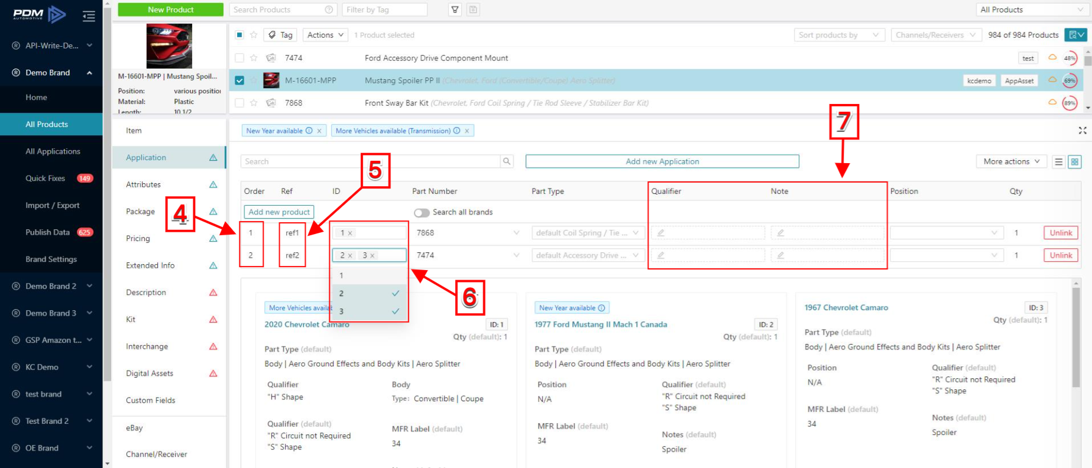1092x468 pixels.
Task: Deselect option 2 in the ID dropdown
Action: point(370,293)
